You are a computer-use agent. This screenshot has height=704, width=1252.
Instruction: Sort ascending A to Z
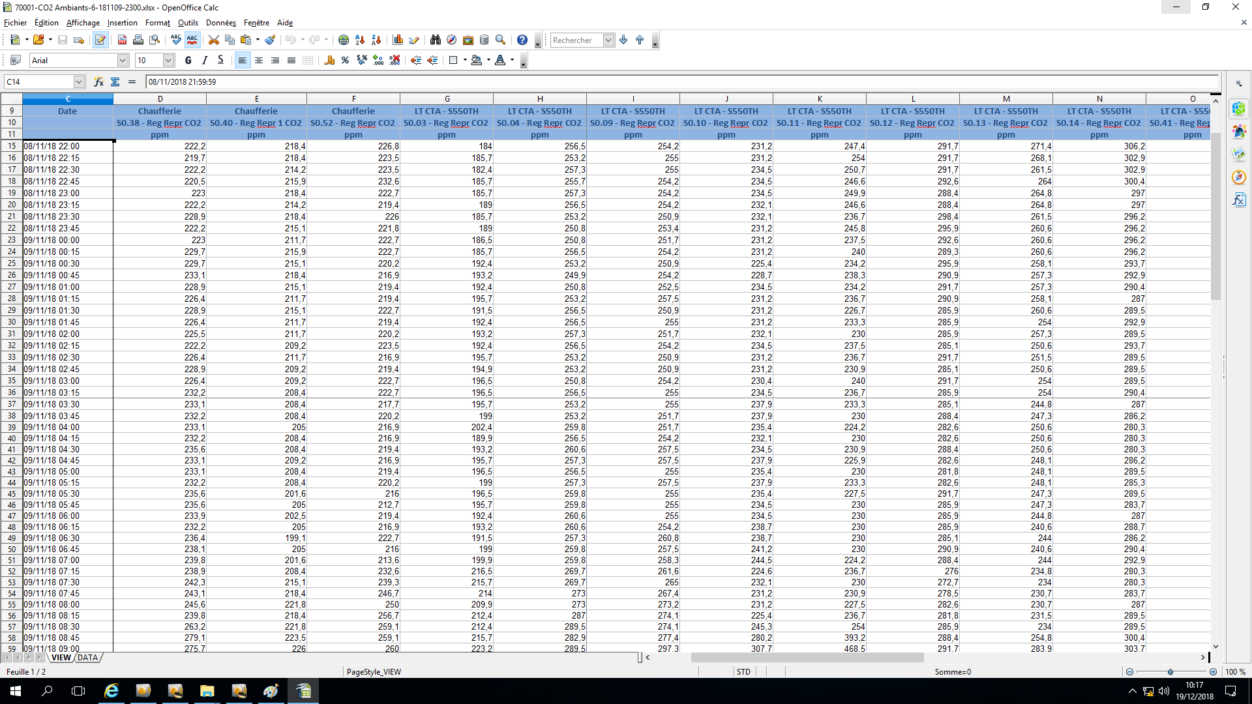[360, 40]
